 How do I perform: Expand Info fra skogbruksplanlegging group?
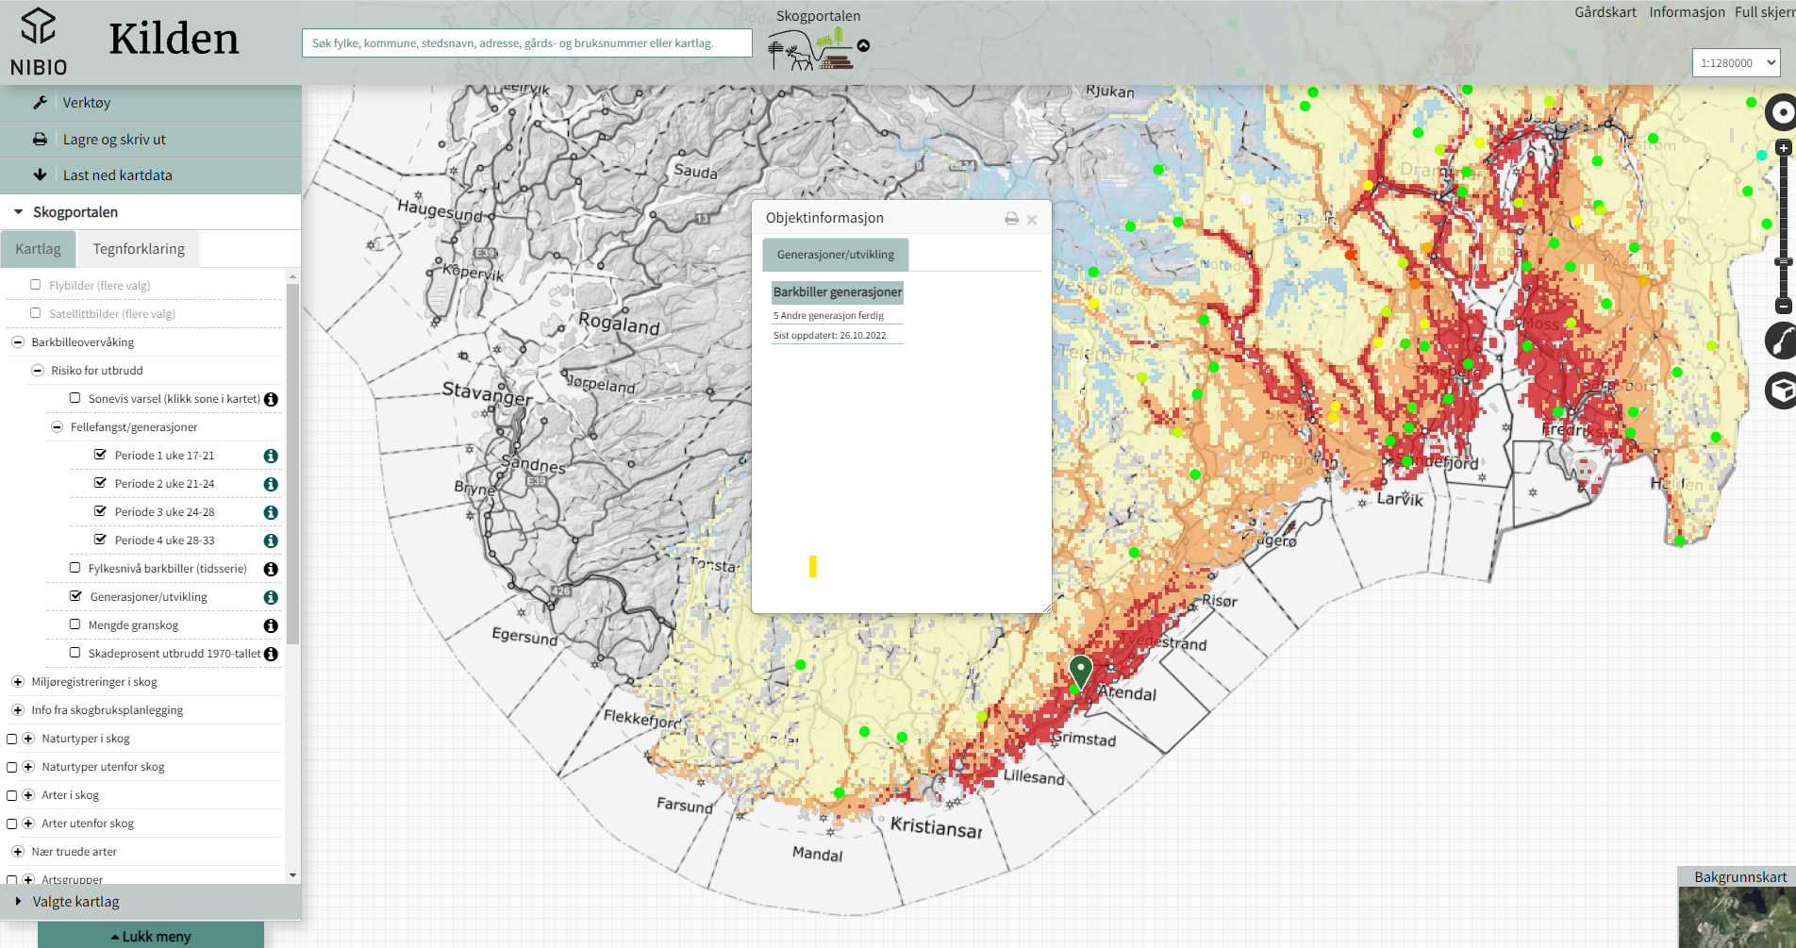[x=18, y=710]
